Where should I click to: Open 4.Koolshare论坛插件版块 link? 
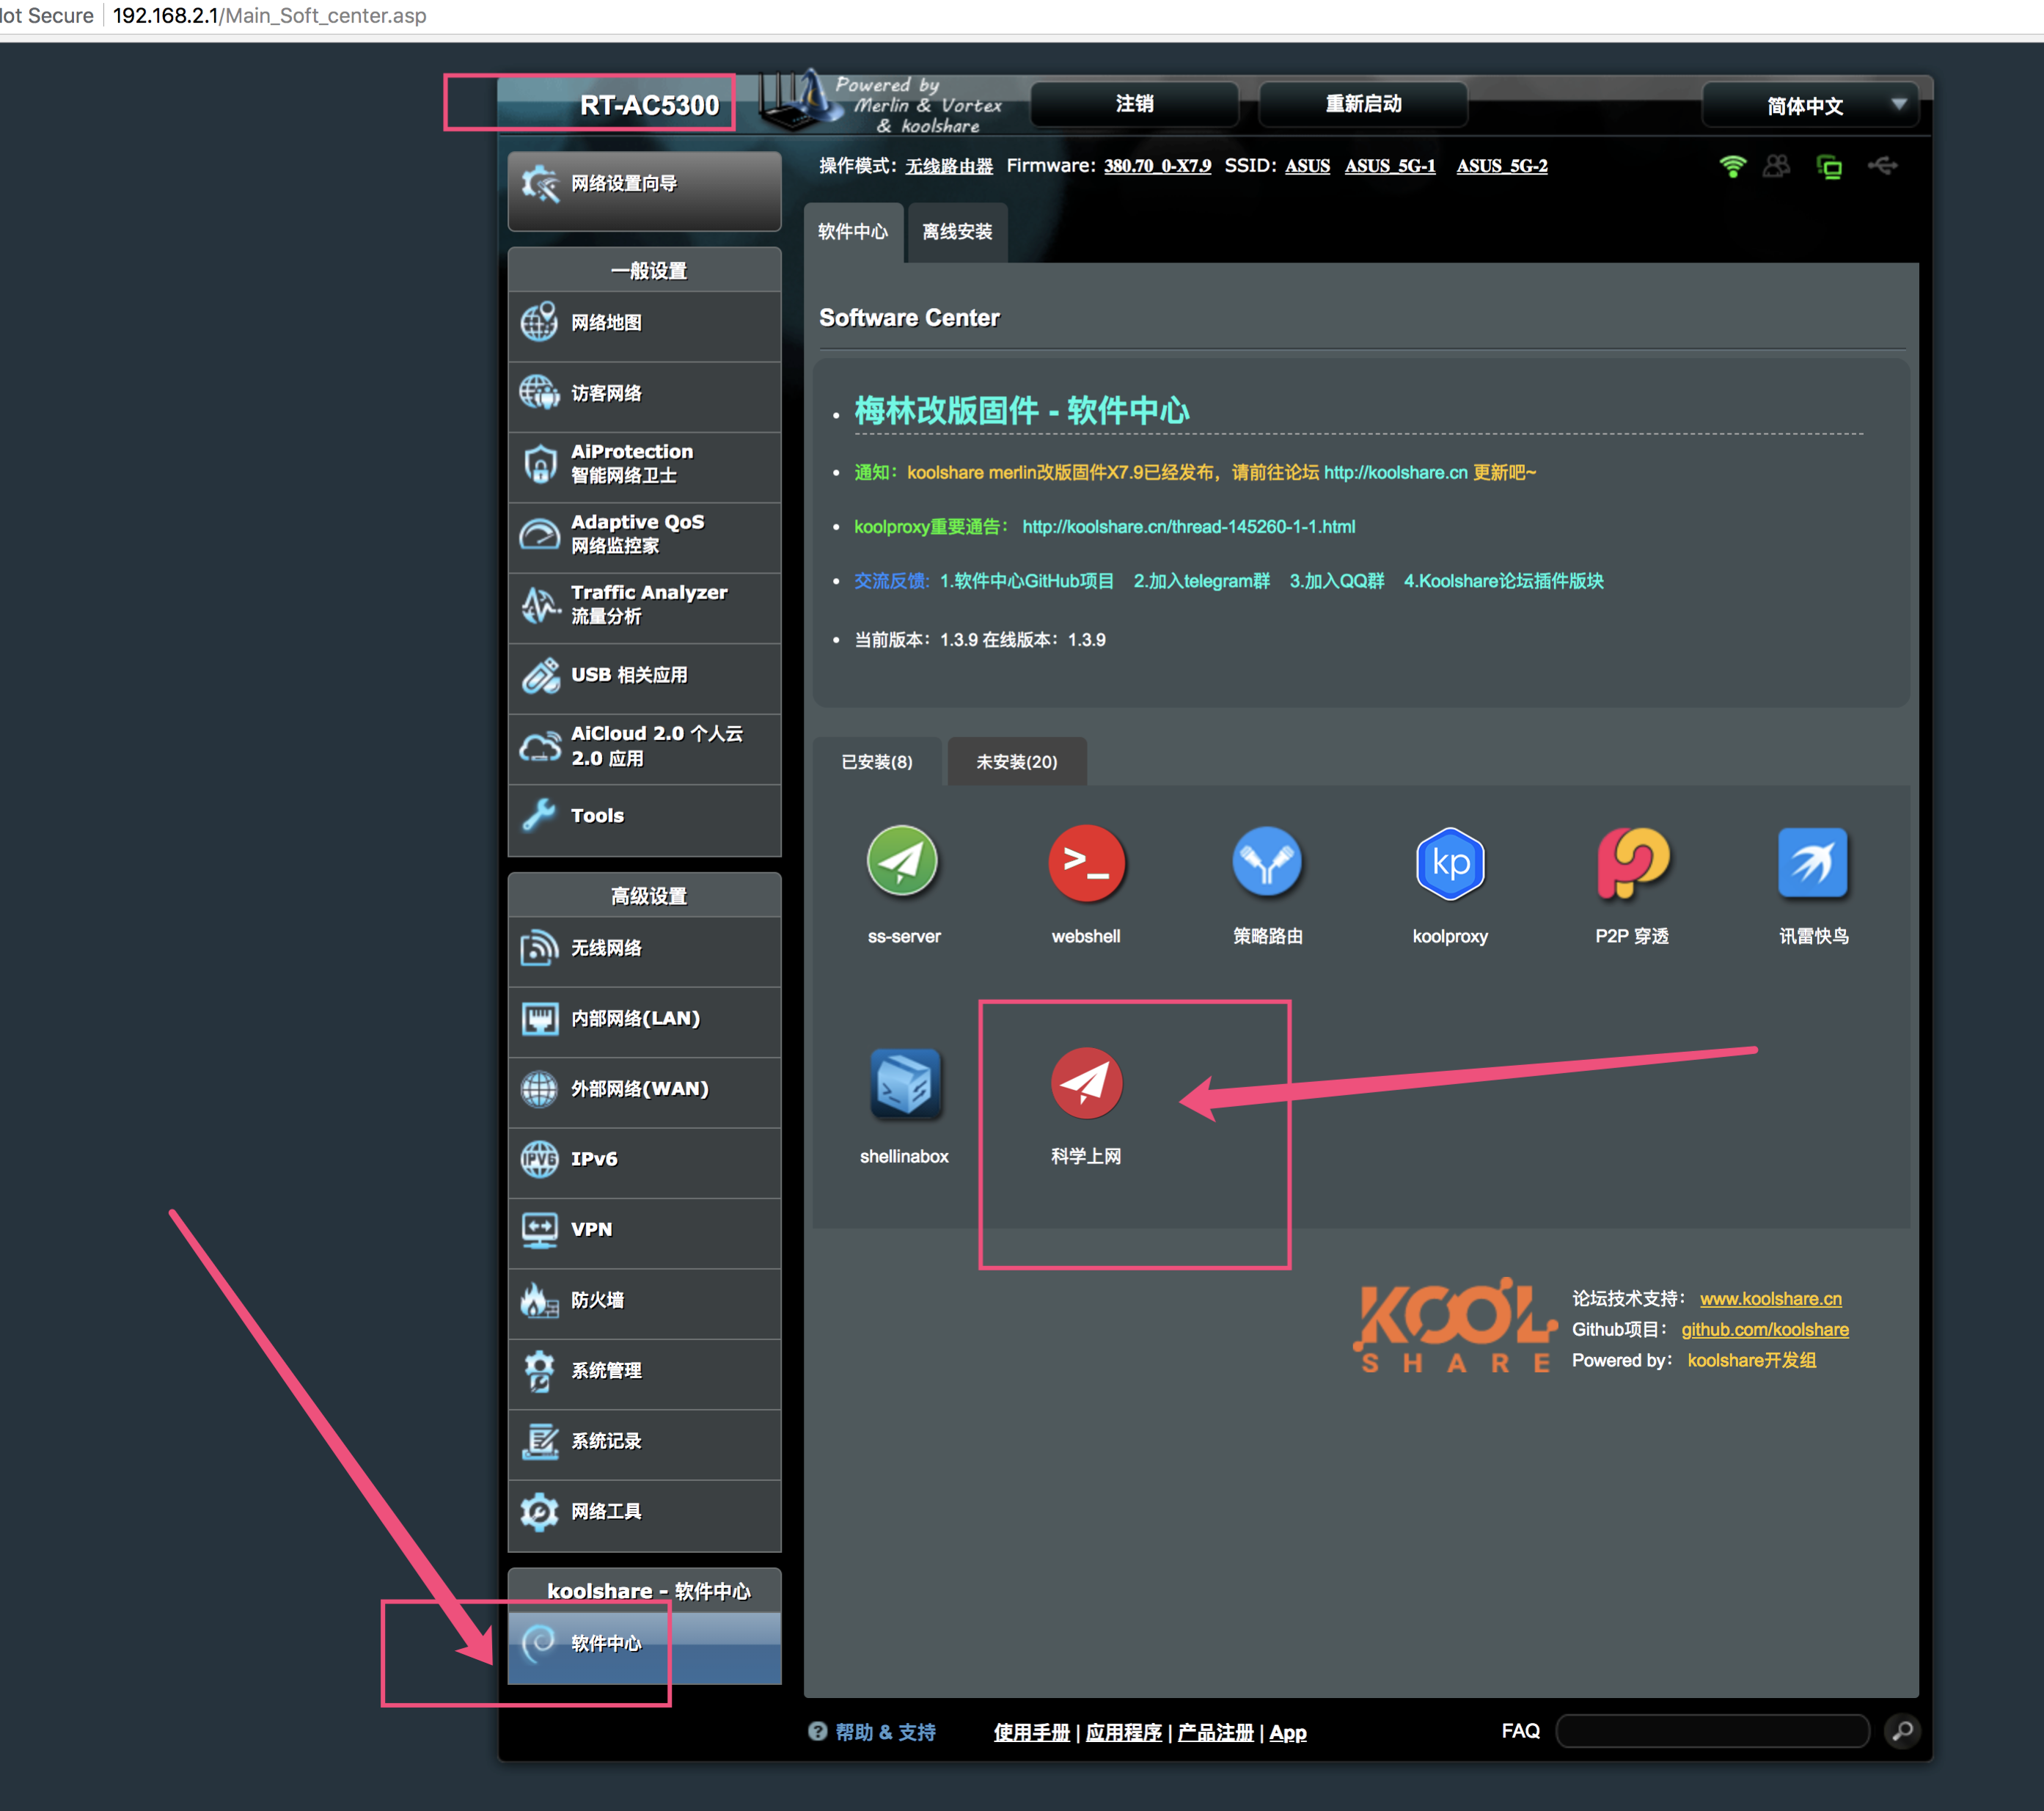point(1503,581)
